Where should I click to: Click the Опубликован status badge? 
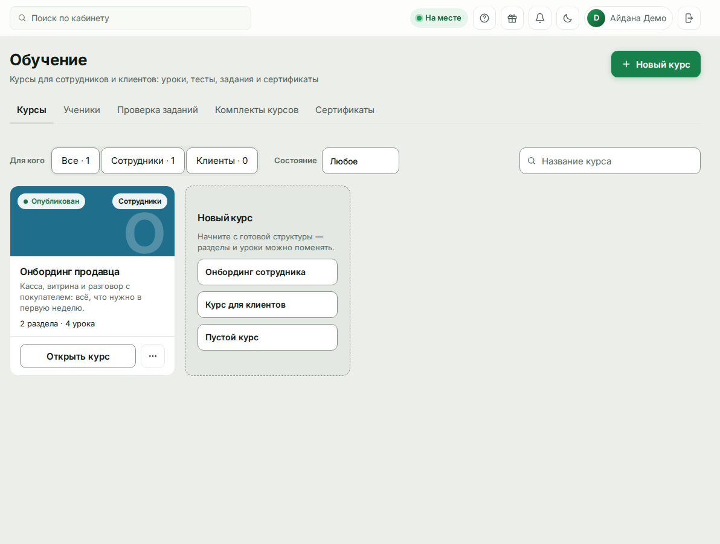click(51, 201)
